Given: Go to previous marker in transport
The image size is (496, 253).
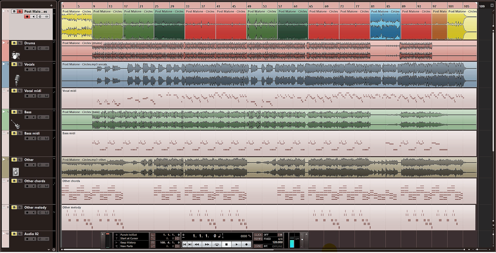Looking at the screenshot, I should [184, 244].
